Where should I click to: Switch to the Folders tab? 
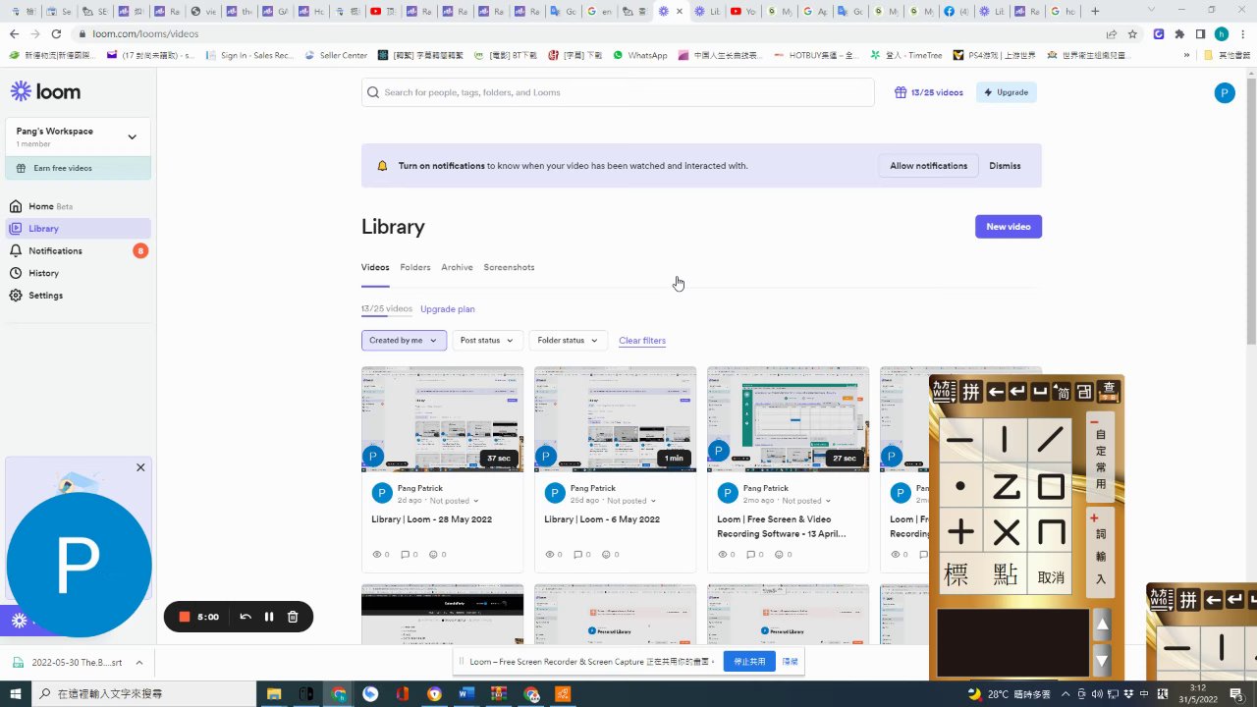pyautogui.click(x=414, y=267)
